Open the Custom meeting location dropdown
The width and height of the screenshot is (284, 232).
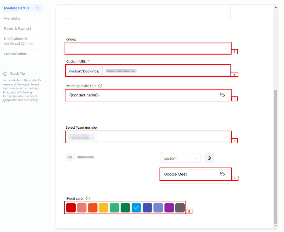pos(180,158)
